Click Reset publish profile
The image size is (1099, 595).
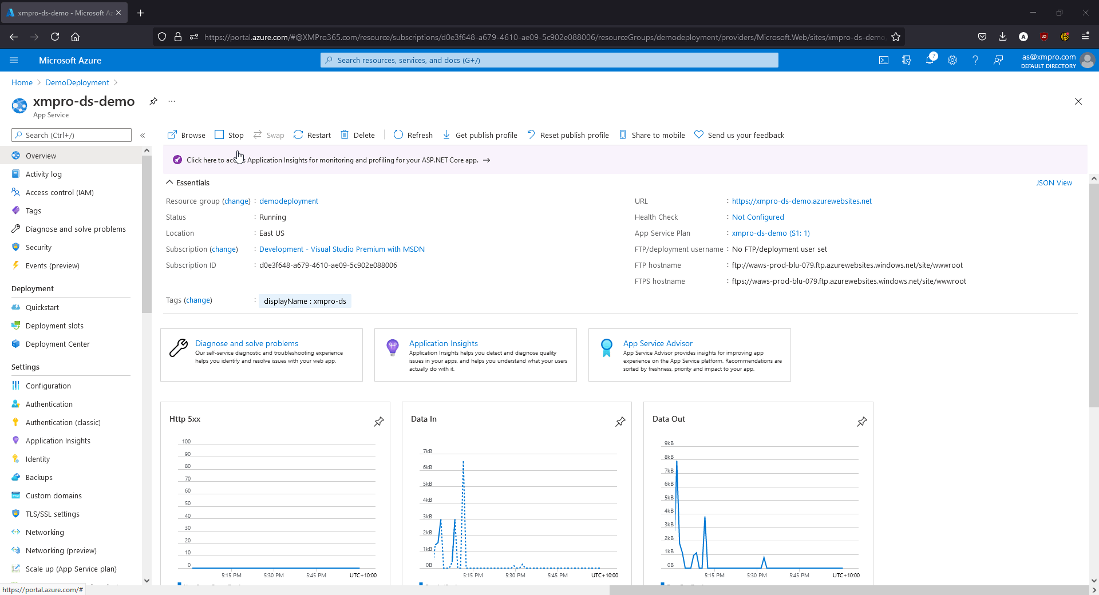pyautogui.click(x=568, y=135)
